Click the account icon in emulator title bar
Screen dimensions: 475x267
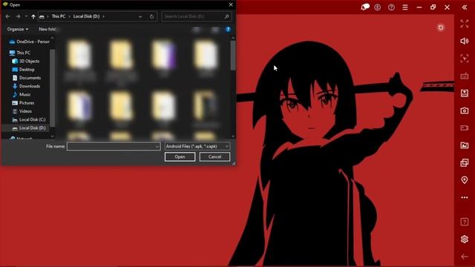point(378,7)
